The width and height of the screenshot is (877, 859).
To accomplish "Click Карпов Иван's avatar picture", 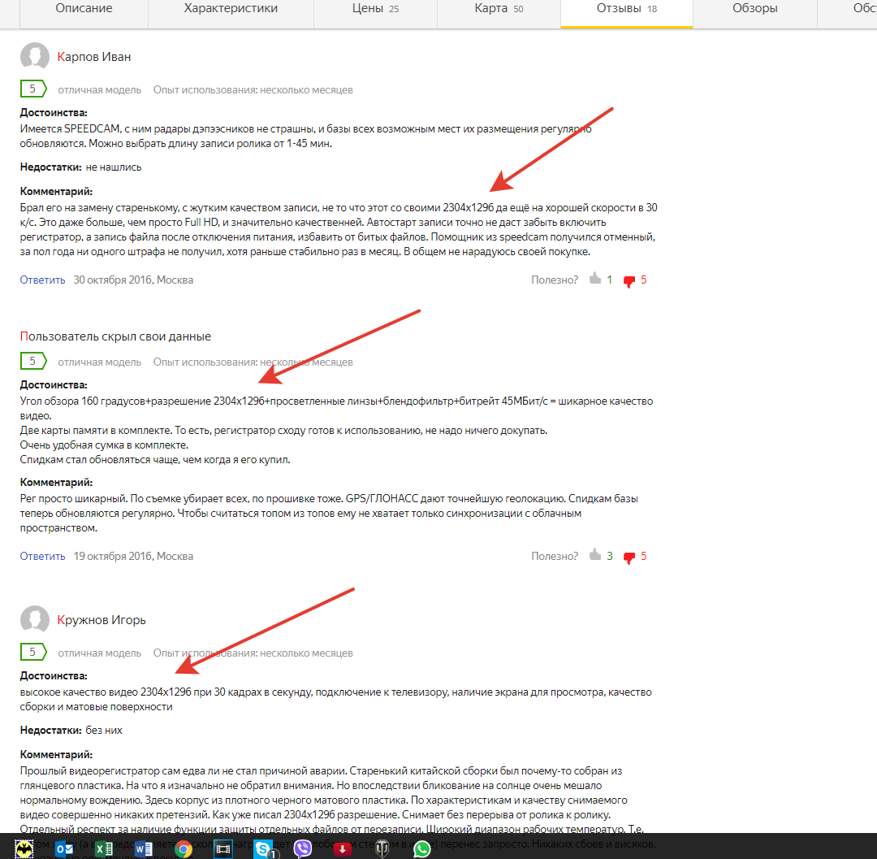I will (x=35, y=57).
